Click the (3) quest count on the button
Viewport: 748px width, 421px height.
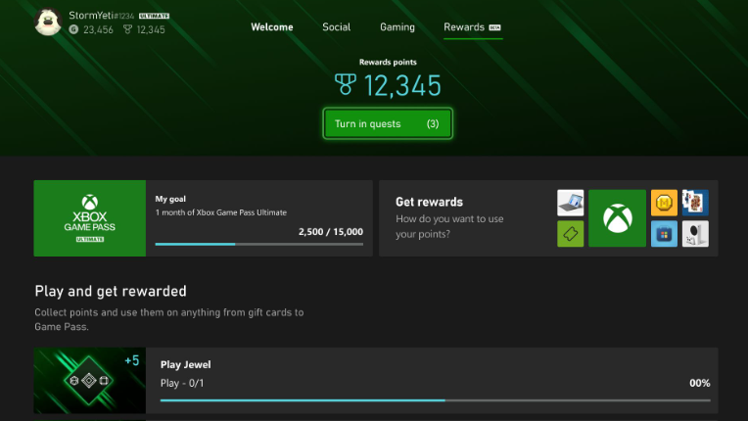coord(432,124)
